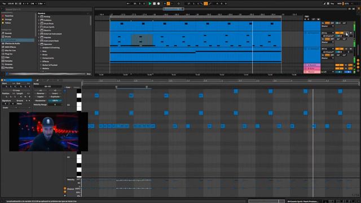
Task: Toggle Draw Mode pencil icon
Action: pyautogui.click(x=324, y=3)
